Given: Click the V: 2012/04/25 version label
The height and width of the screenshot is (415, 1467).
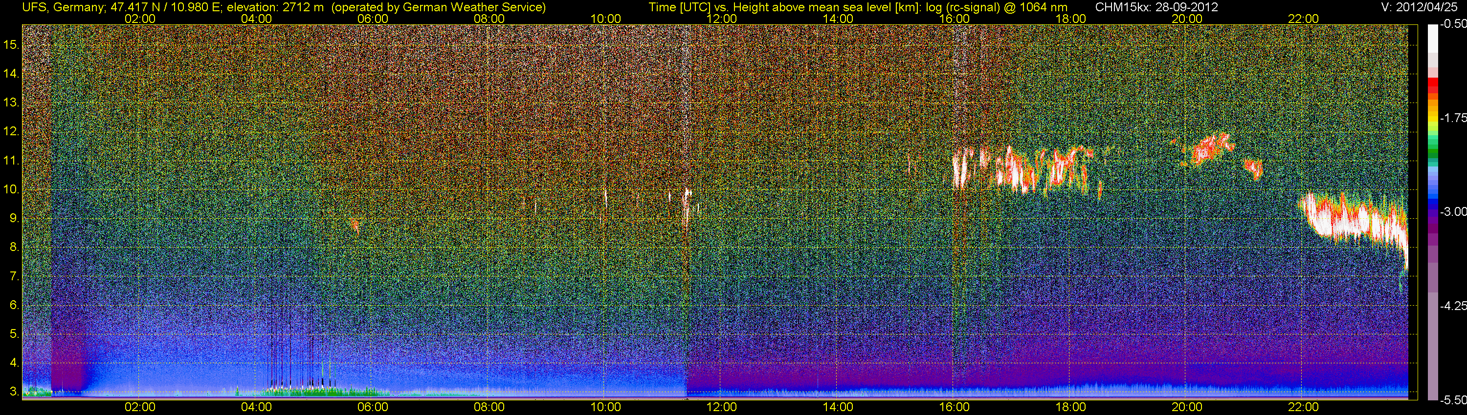Looking at the screenshot, I should (1429, 7).
